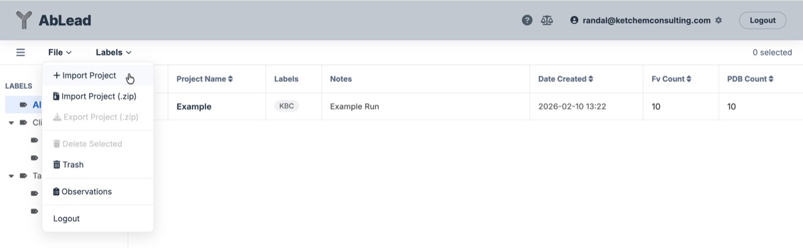Open Trash from the File menu
The width and height of the screenshot is (803, 248).
point(98,164)
